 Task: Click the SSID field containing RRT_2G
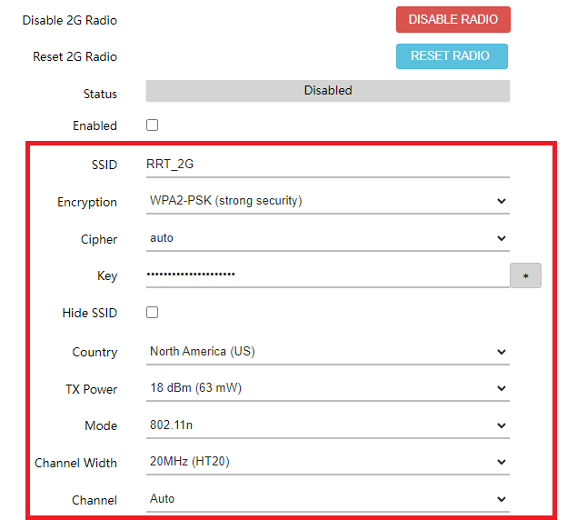[x=327, y=165]
